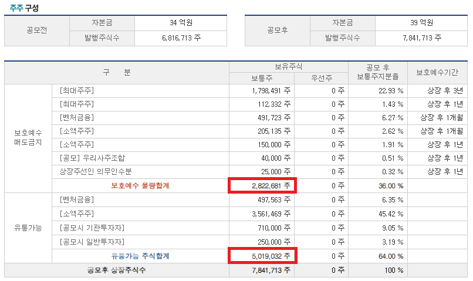Click the 보통주 sub-header

[262, 79]
